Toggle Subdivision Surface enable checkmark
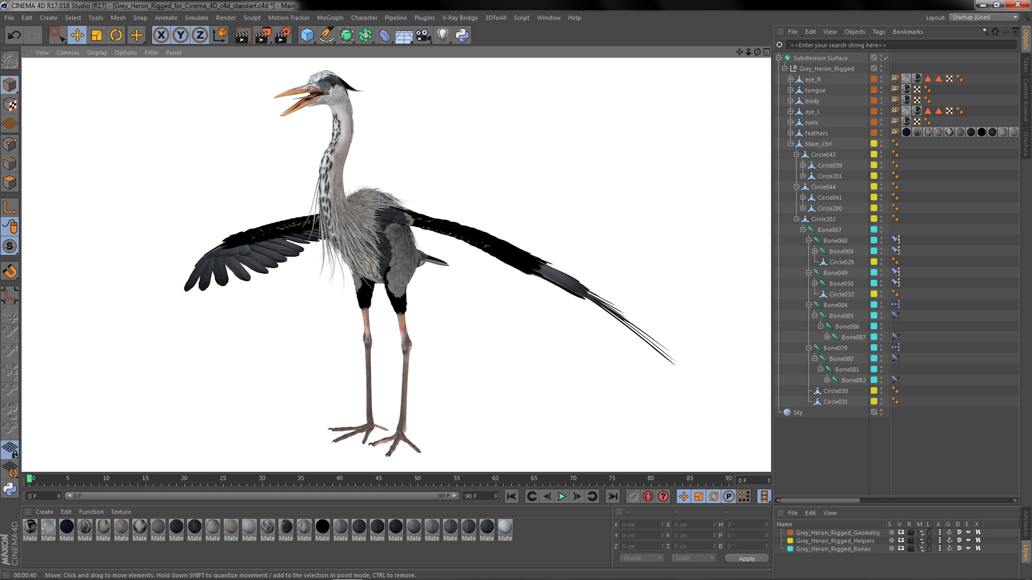Screen dimensions: 1032x580 tap(886, 58)
